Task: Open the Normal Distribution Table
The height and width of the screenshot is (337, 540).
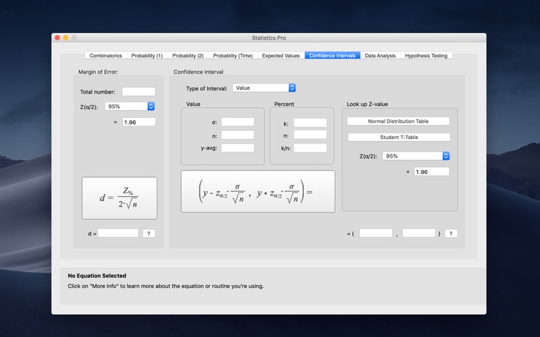Action: point(398,121)
